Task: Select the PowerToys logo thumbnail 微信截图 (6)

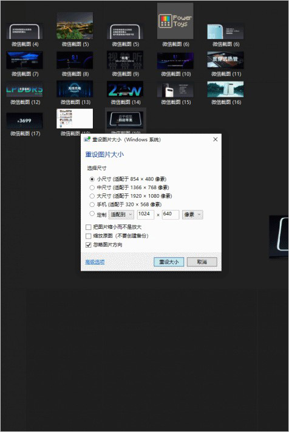Action: 175,21
